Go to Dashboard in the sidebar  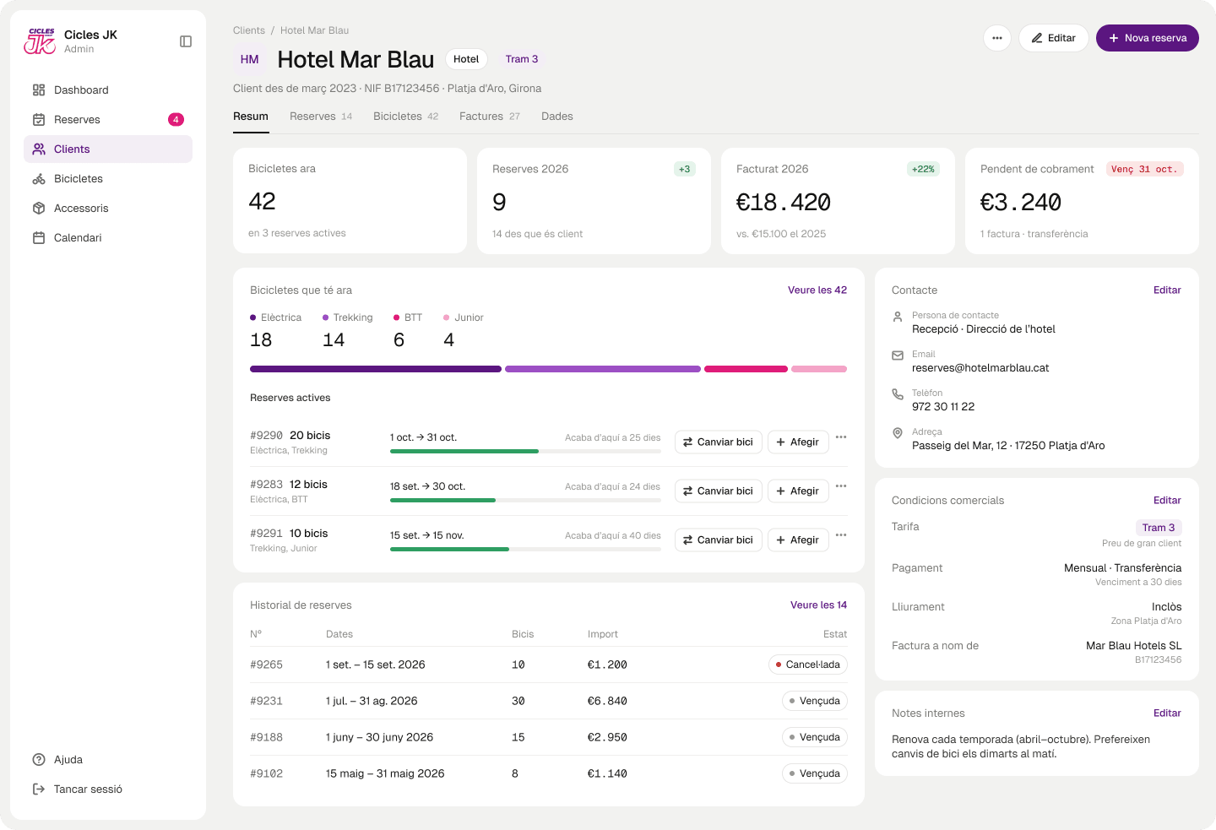pos(108,90)
